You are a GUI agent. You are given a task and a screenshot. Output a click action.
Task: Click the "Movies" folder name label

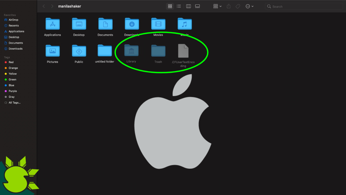tap(158, 35)
